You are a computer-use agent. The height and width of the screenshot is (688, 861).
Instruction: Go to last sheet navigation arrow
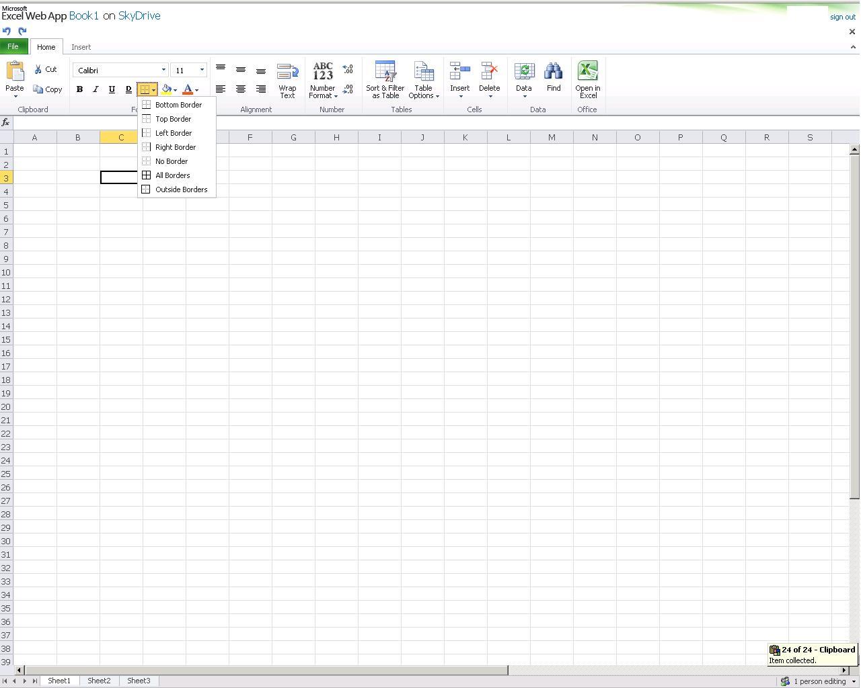(x=35, y=681)
